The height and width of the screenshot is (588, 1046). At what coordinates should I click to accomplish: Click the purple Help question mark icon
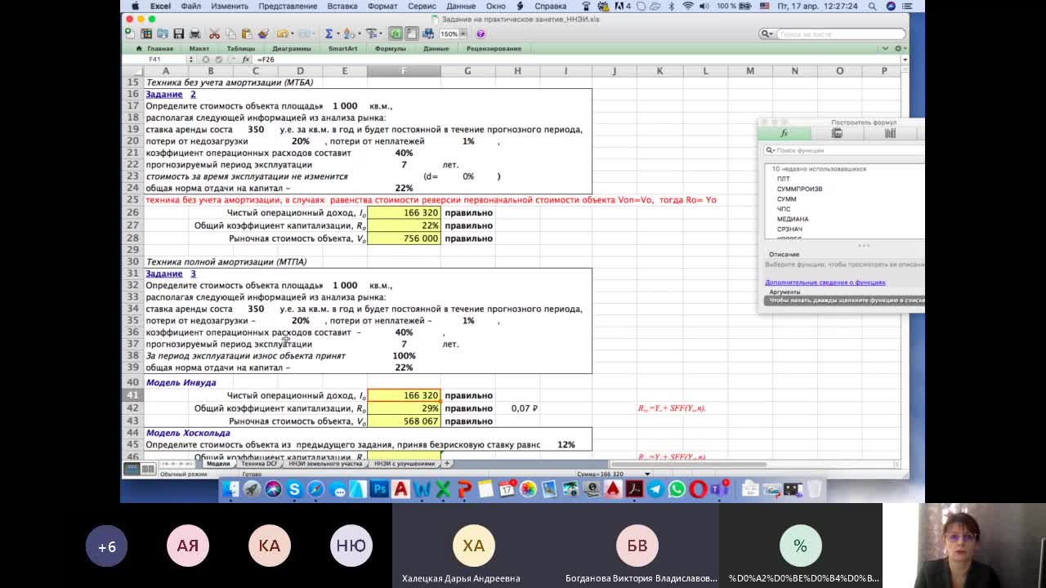(x=481, y=33)
